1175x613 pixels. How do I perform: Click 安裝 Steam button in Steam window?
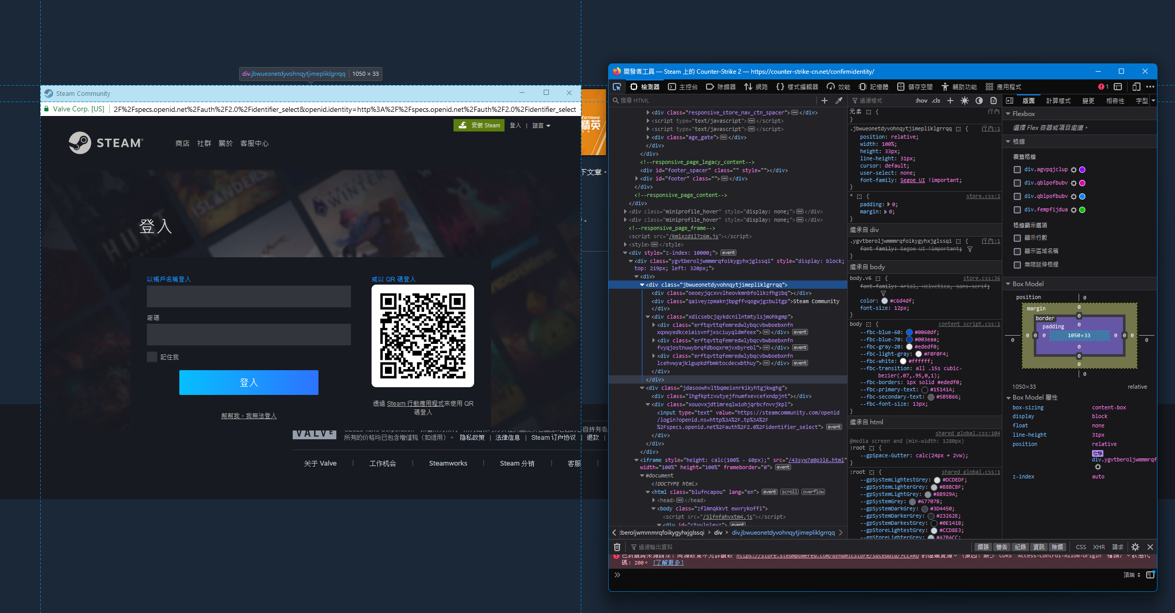[479, 125]
